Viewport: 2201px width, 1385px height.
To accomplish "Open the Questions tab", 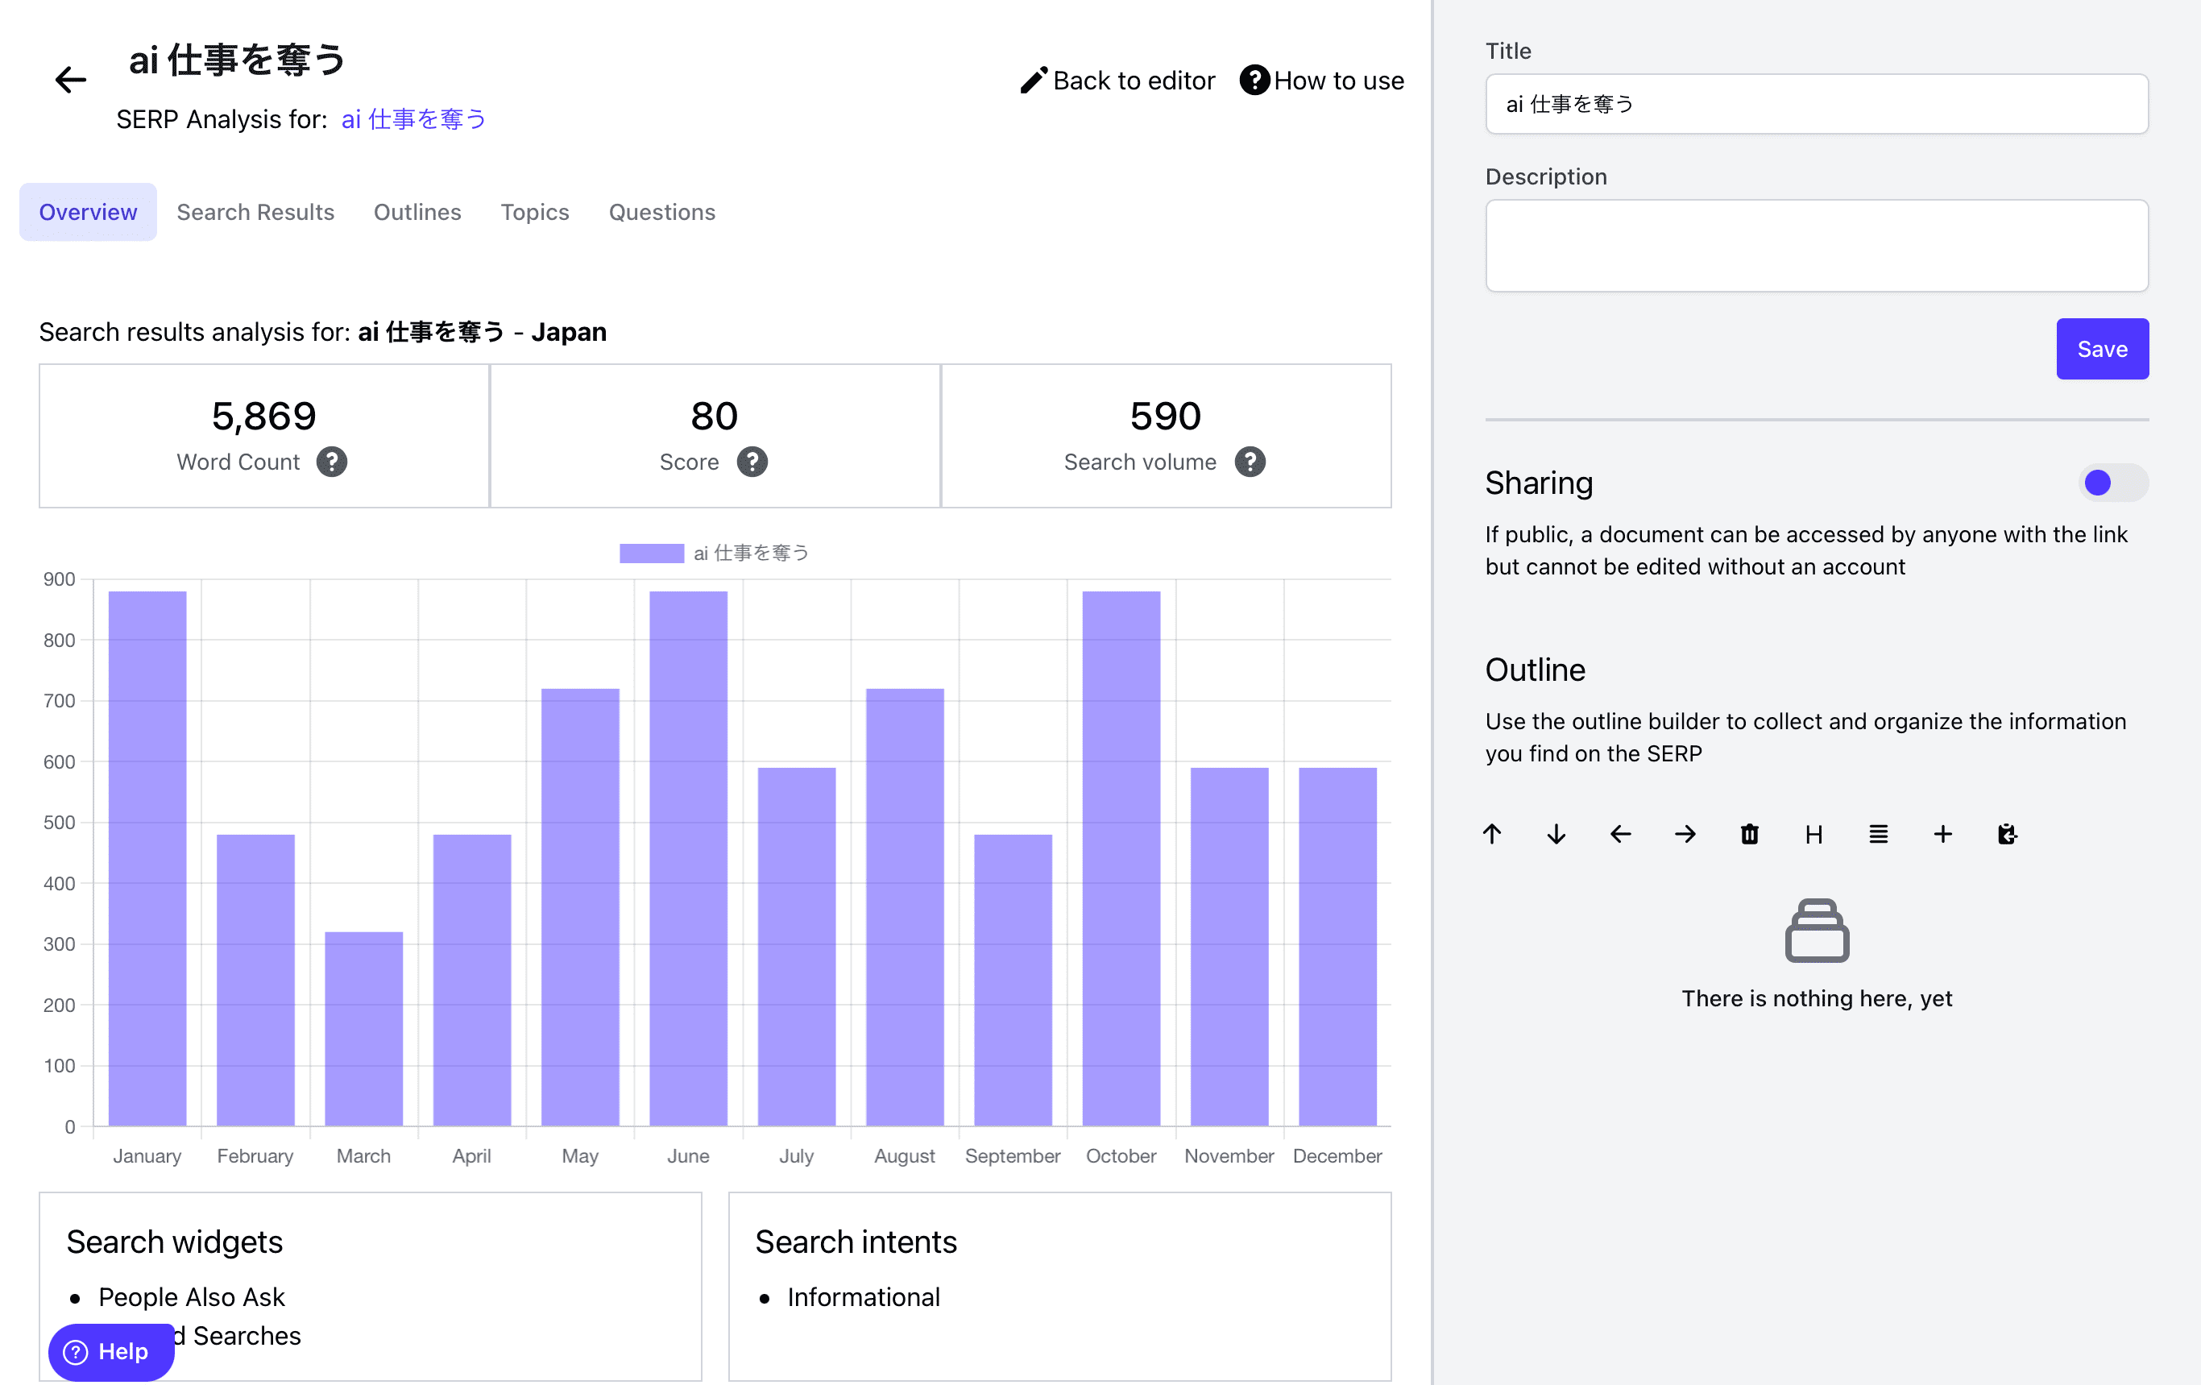I will click(661, 212).
